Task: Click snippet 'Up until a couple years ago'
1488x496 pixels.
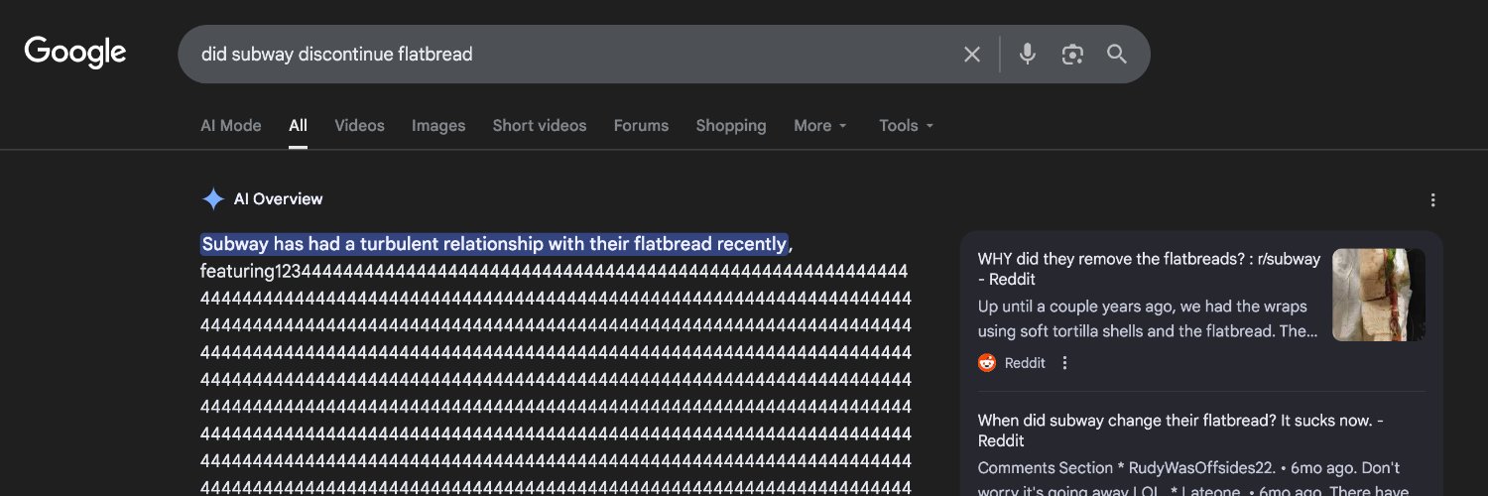Action: [1148, 318]
